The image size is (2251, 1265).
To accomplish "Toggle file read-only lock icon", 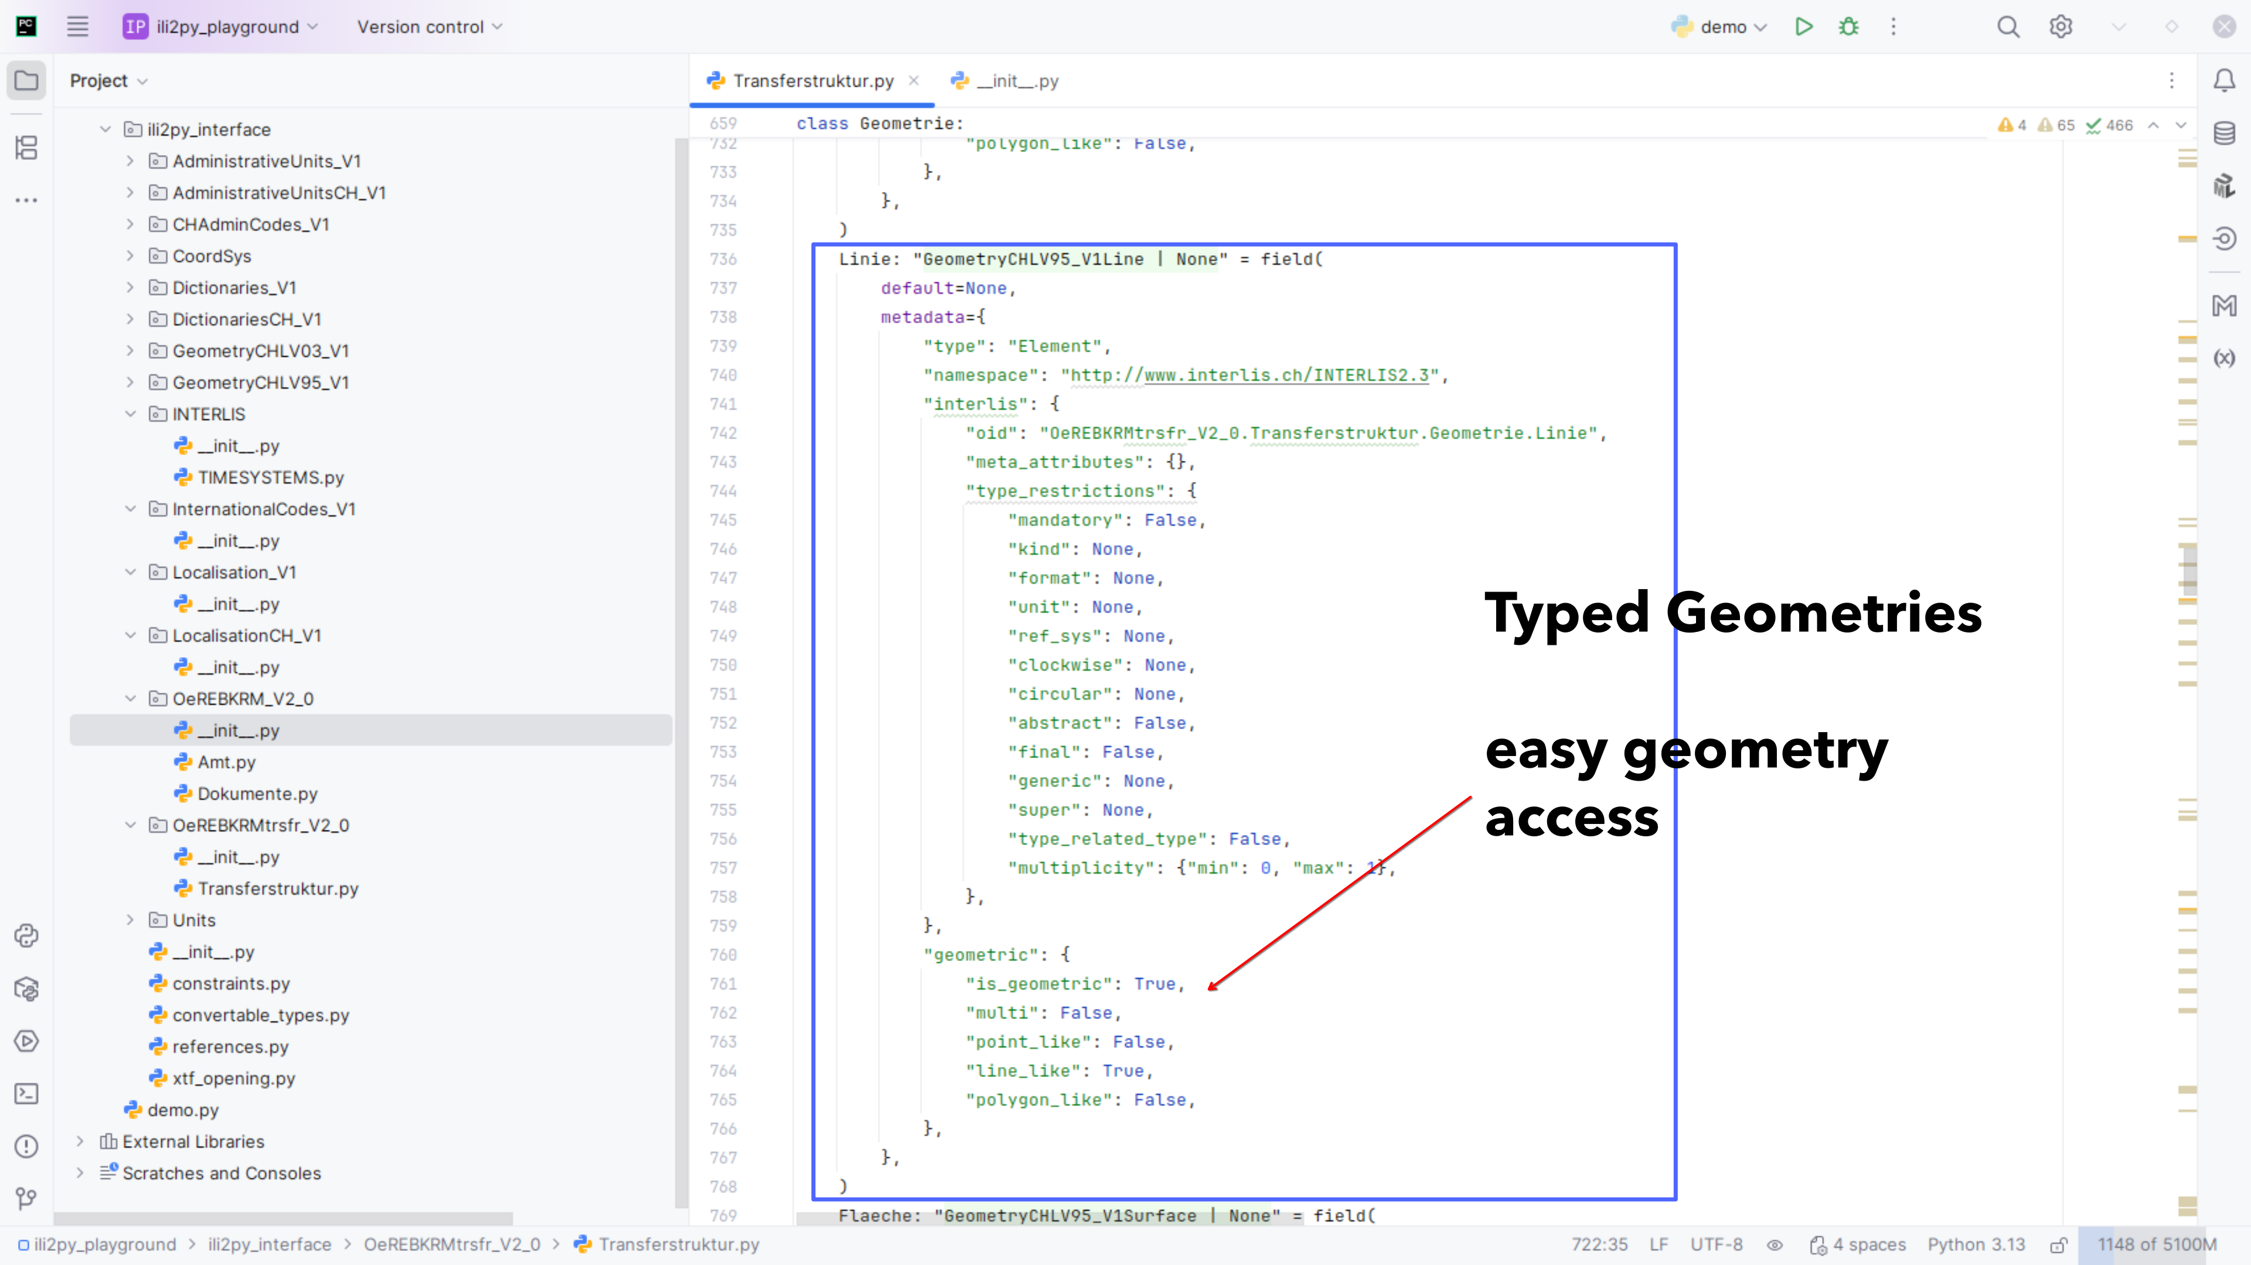I will [2058, 1245].
